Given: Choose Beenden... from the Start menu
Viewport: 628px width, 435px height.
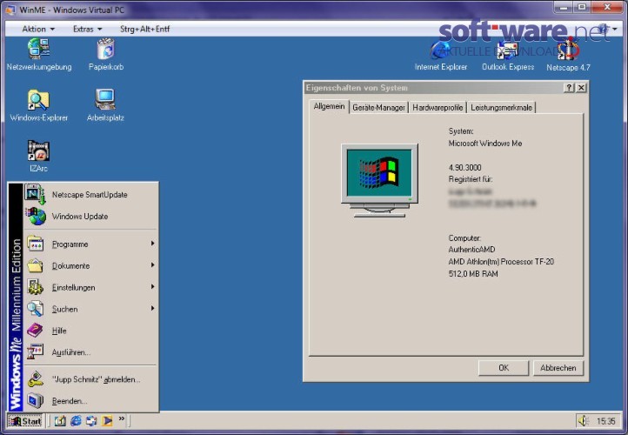Looking at the screenshot, I should tap(91, 401).
